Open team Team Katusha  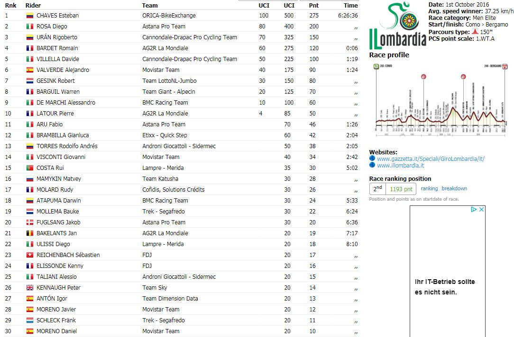[160, 178]
